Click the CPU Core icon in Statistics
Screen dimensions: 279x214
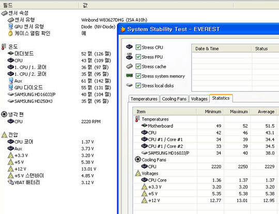[x=144, y=180]
